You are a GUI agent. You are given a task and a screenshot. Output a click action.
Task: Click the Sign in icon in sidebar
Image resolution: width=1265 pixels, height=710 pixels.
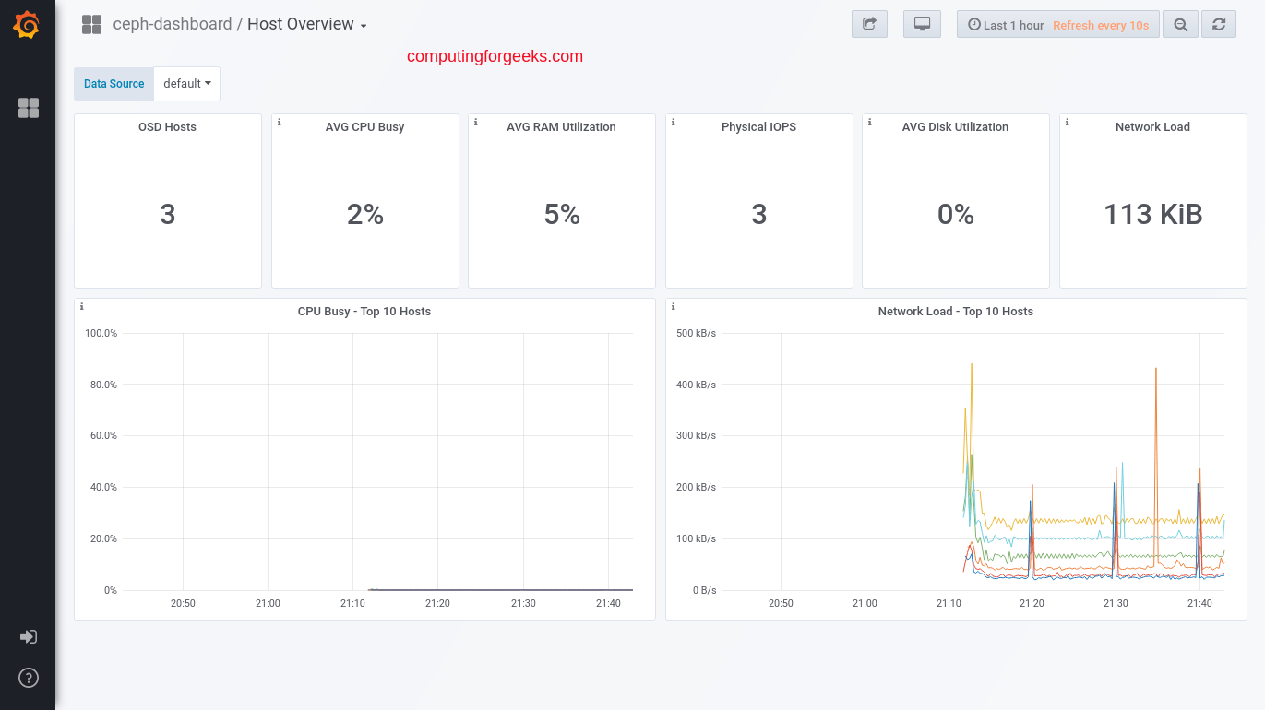[x=29, y=636]
